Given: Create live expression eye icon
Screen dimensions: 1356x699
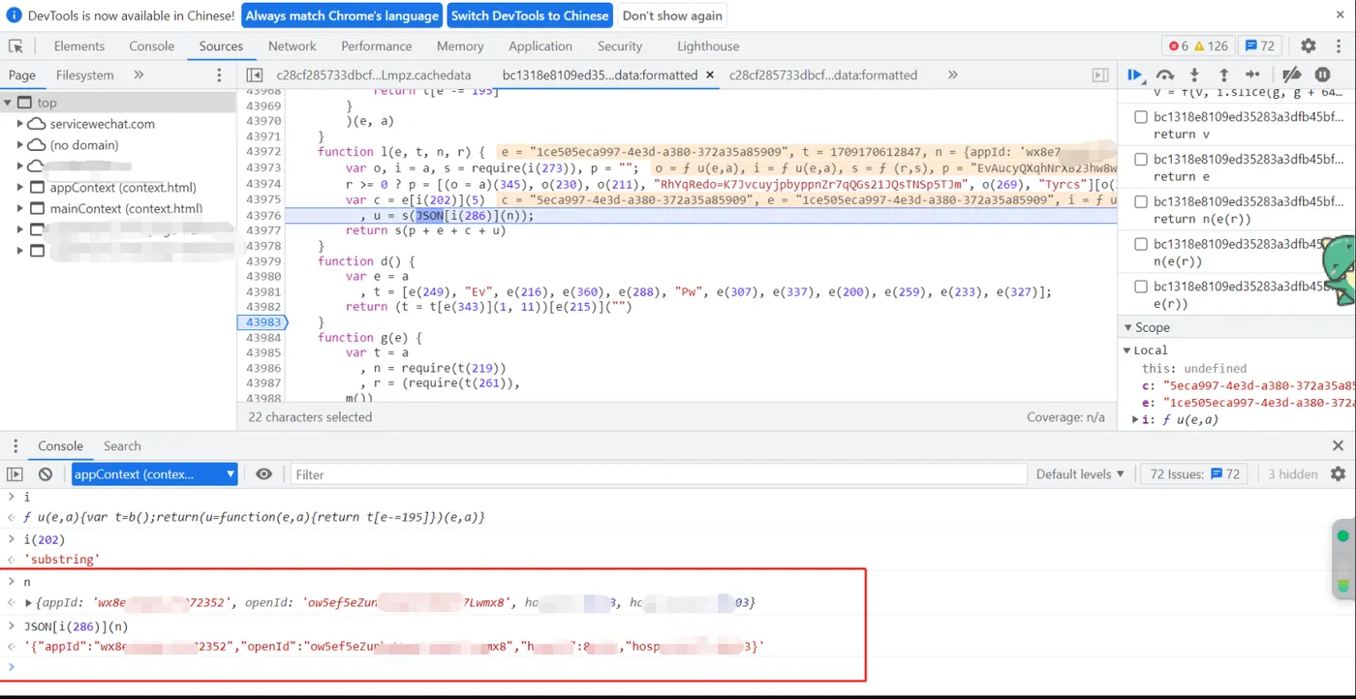Looking at the screenshot, I should [263, 474].
